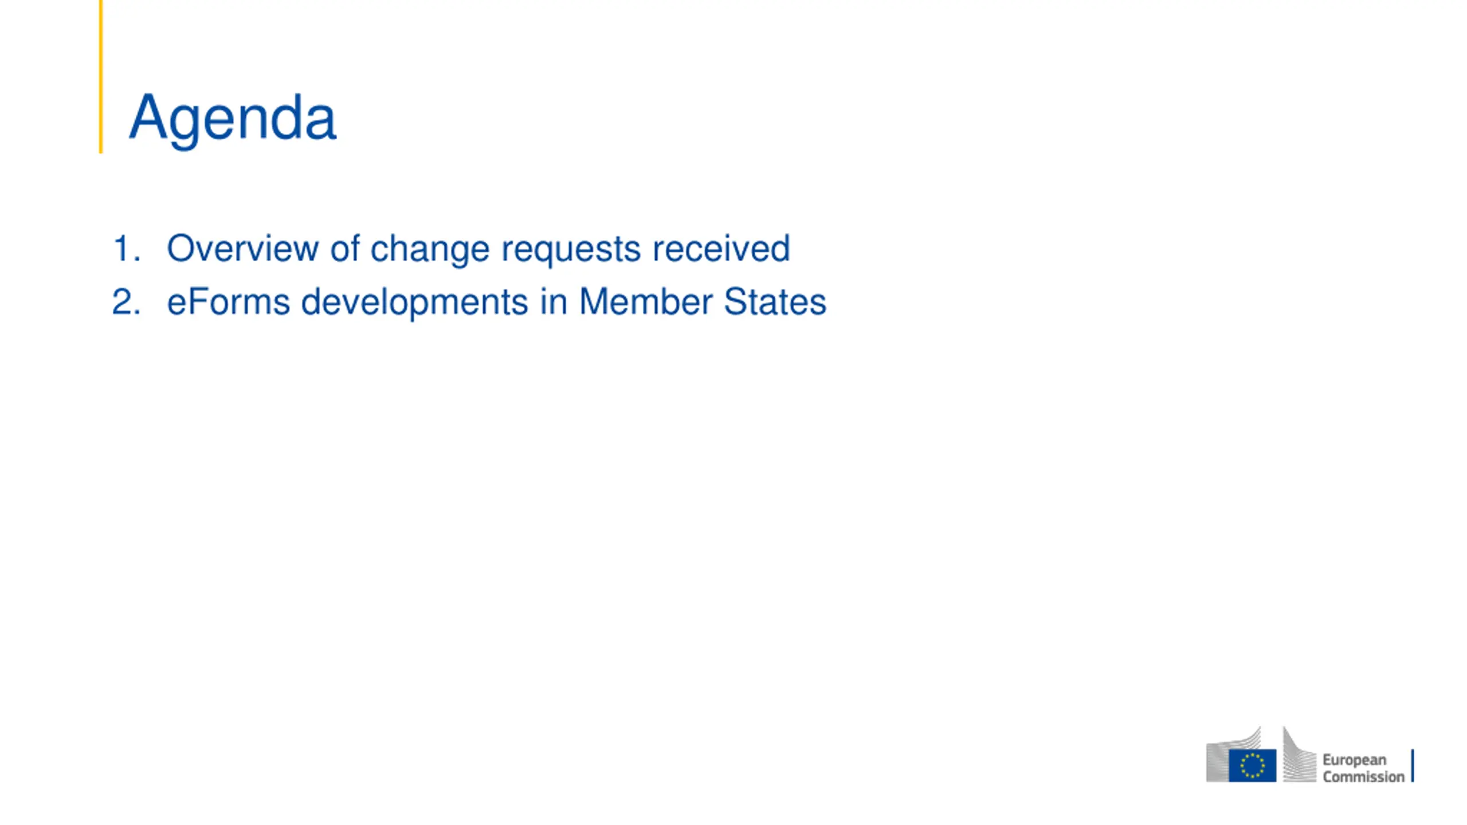This screenshot has height=825, width=1467.
Task: Click the word "Overview" in item one
Action: [242, 249]
